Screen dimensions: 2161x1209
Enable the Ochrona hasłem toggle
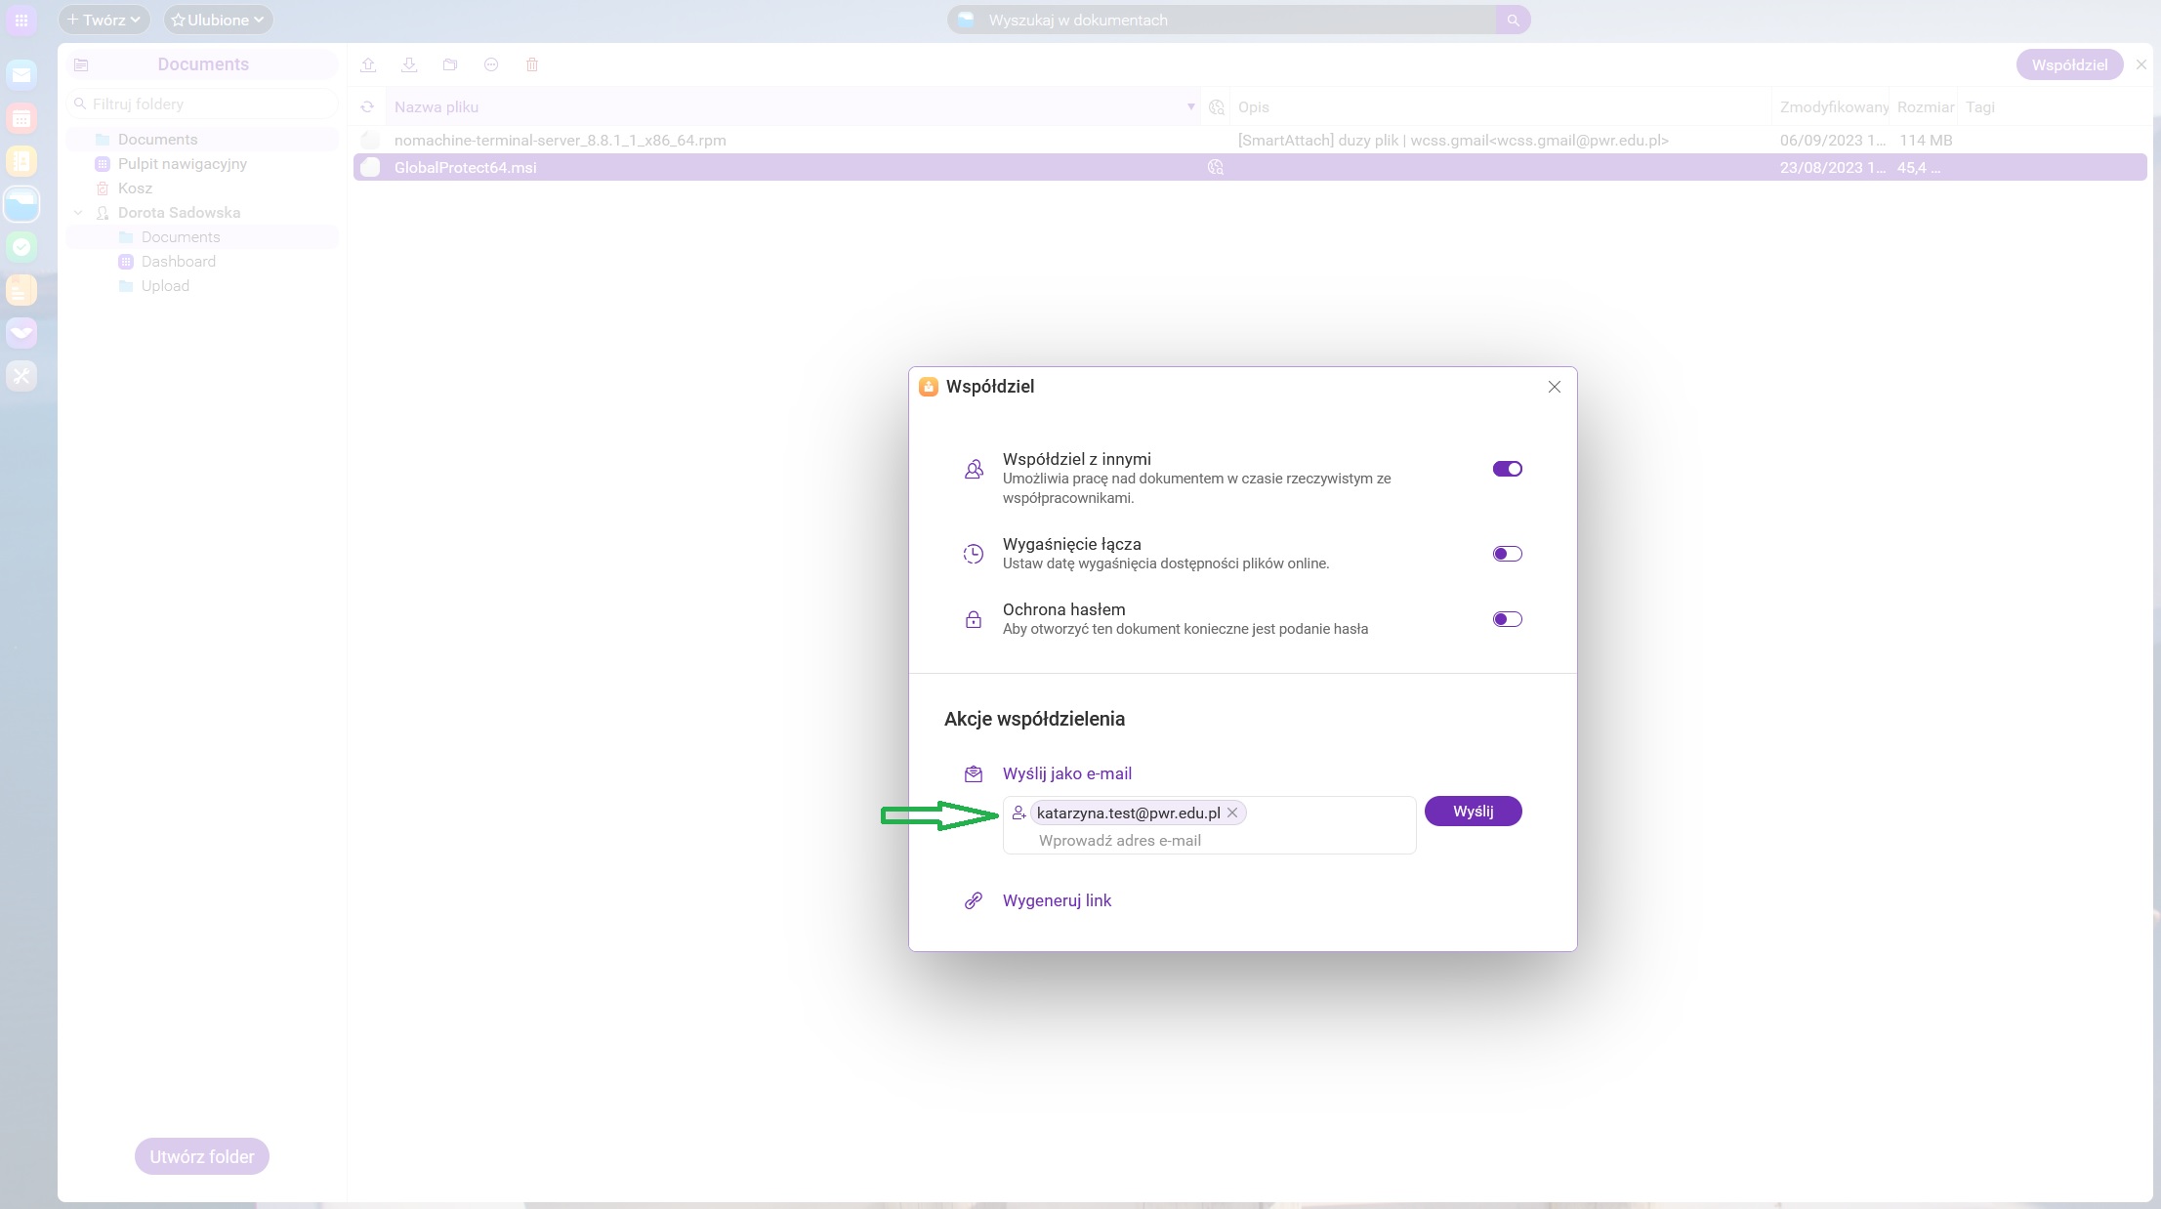(x=1507, y=619)
